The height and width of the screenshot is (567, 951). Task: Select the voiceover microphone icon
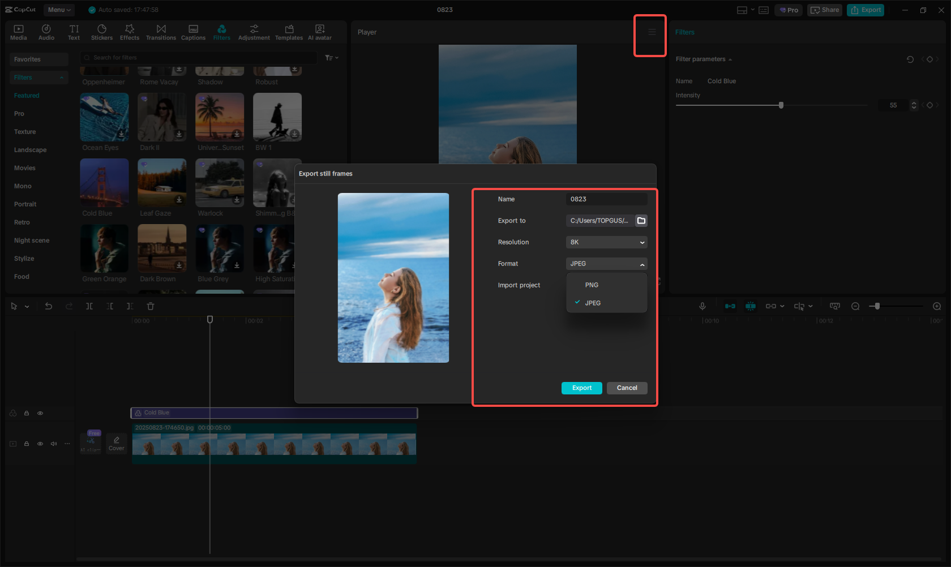[702, 306]
